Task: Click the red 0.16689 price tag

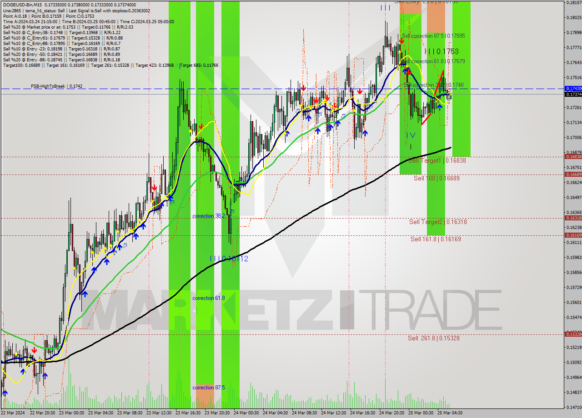Action: click(573, 174)
